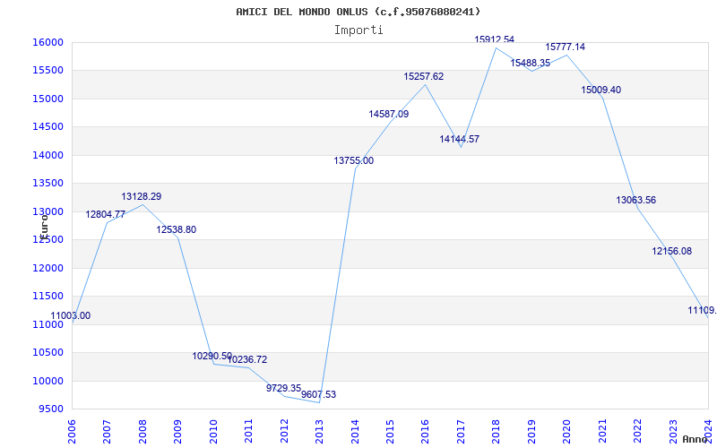717x448 pixels.
Task: Click x-axis year label 2023
Action: click(673, 432)
